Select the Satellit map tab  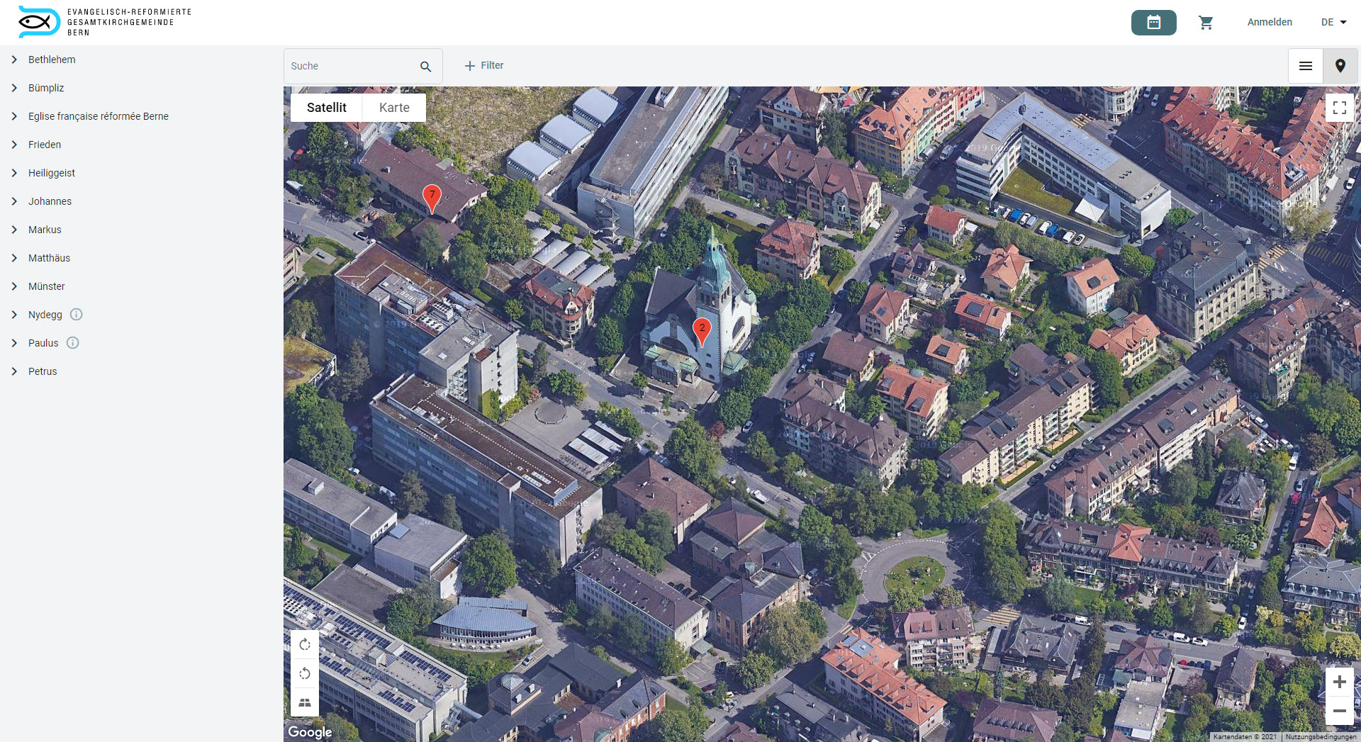[326, 108]
